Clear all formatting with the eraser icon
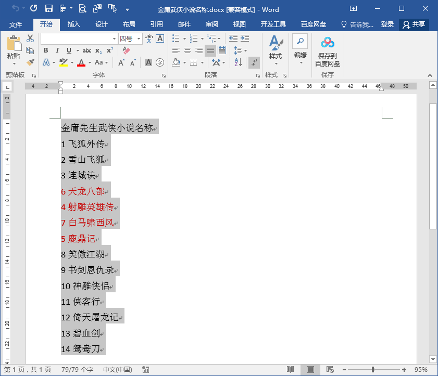The height and width of the screenshot is (376, 438). [126, 50]
